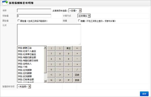151x97 pixels.
Task: Open the 从常用项中选择 dropdown
Action: pos(75,10)
